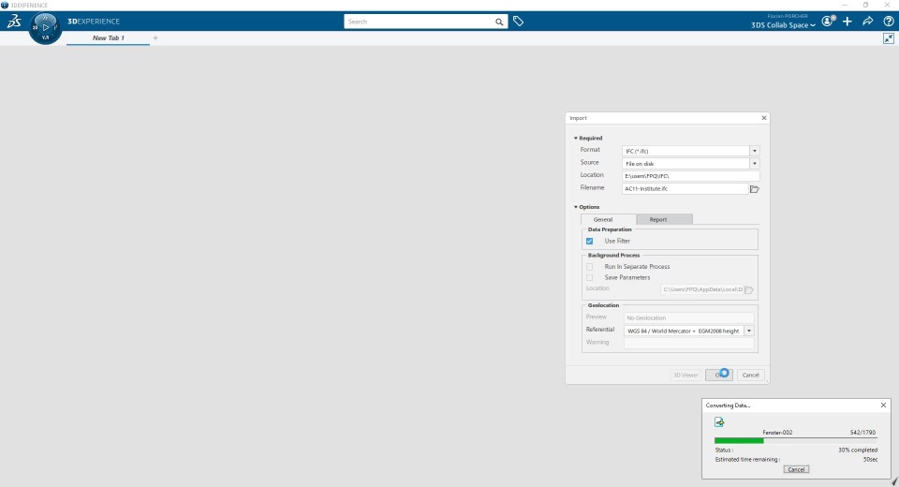Click the 3DEXPERIENCE compass play button
This screenshot has height=487, width=899.
click(45, 27)
